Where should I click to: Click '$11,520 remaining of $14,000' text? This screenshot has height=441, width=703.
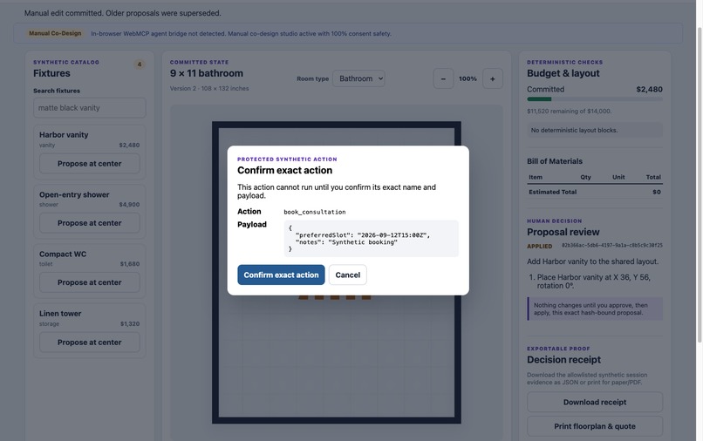[569, 112]
